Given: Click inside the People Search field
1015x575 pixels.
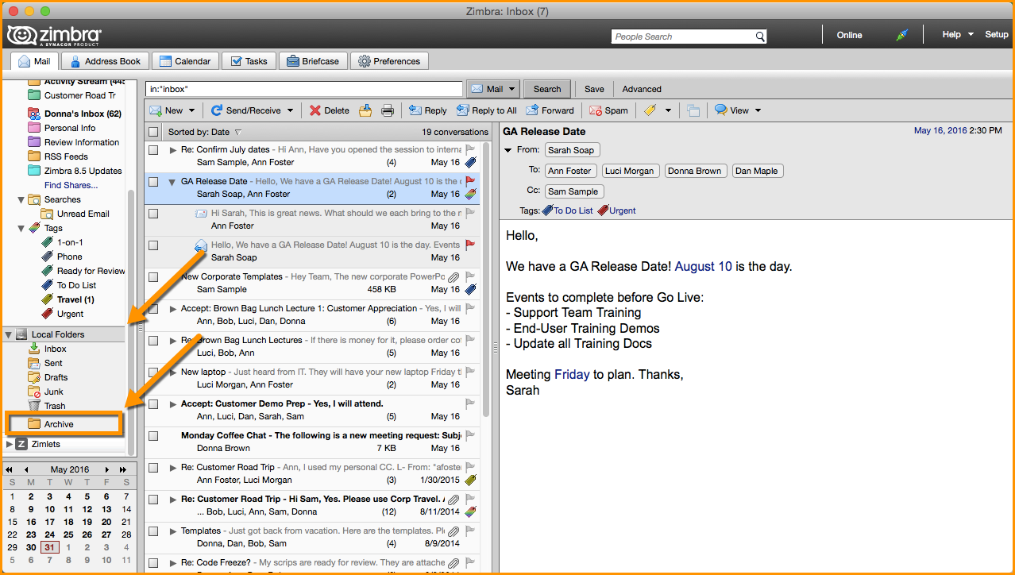Looking at the screenshot, I should [x=683, y=36].
